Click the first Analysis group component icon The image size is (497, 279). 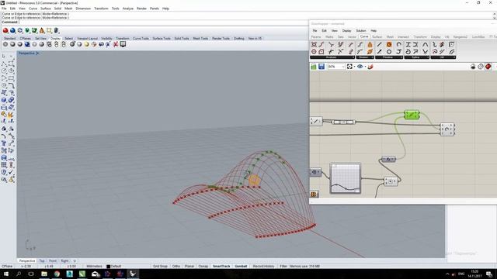314,45
